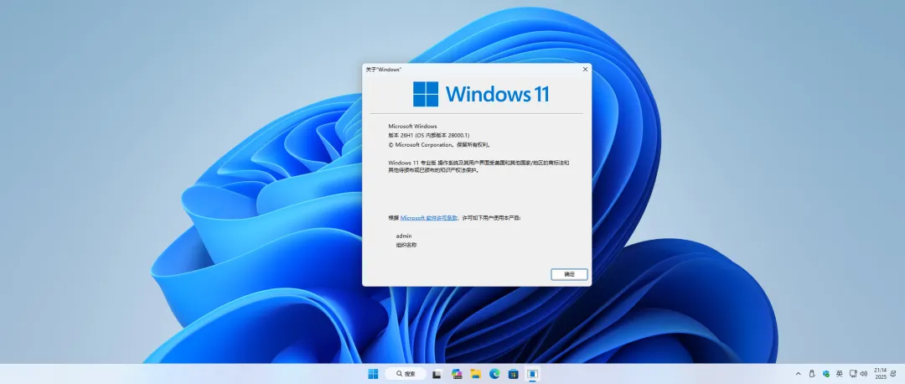The width and height of the screenshot is (905, 384).
Task: Open Task View on the taskbar
Action: [x=437, y=374]
